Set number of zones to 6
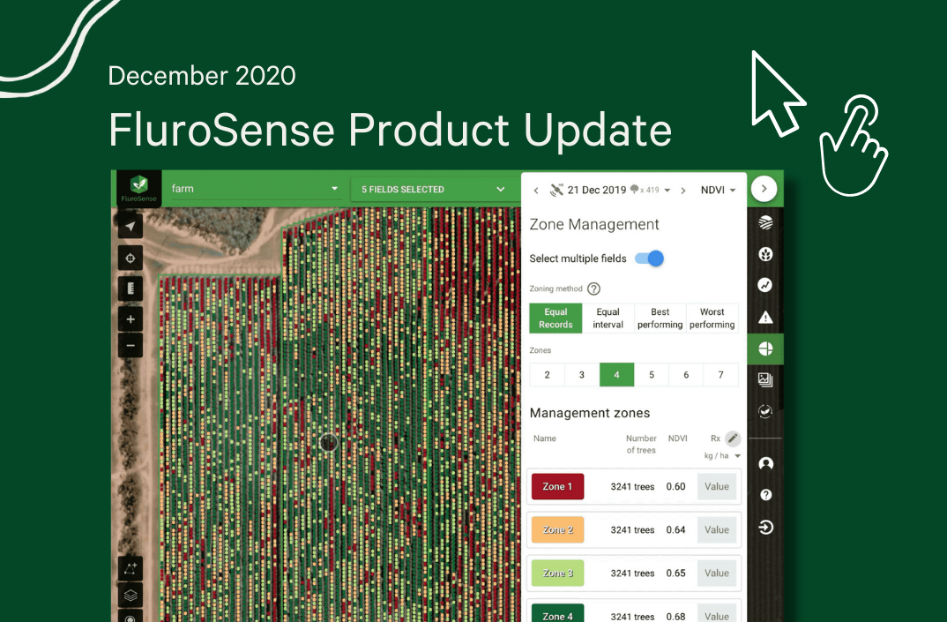The height and width of the screenshot is (622, 947). click(686, 375)
